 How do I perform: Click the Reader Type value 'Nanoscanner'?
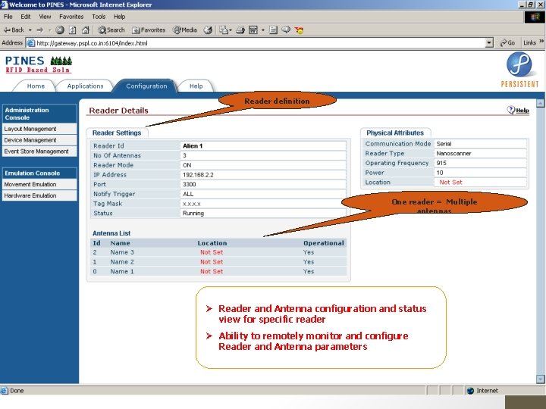point(453,153)
